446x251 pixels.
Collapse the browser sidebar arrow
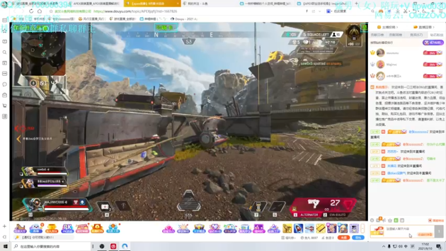[x=4, y=236]
